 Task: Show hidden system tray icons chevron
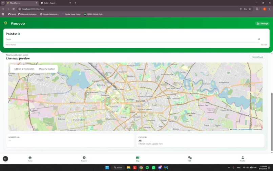coord(229,168)
